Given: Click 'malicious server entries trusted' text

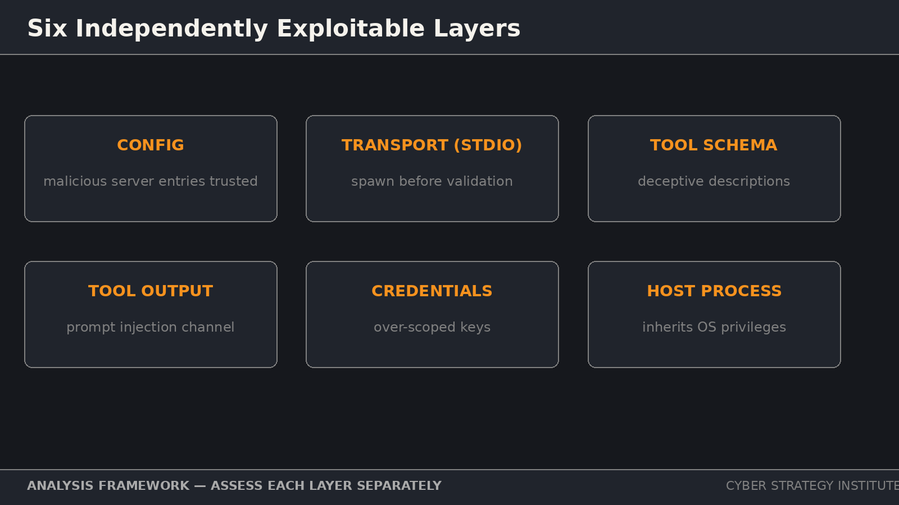Looking at the screenshot, I should coord(151,181).
